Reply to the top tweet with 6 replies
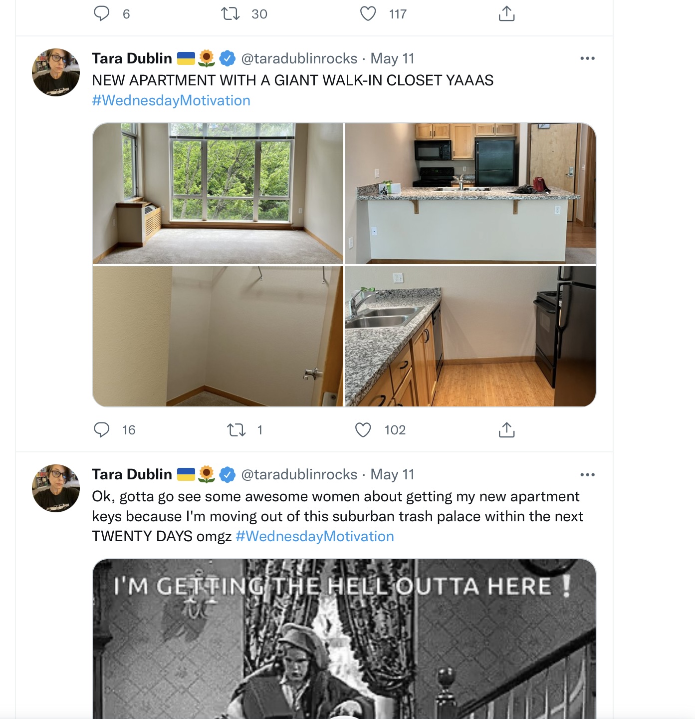Image resolution: width=695 pixels, height=719 pixels. (x=102, y=13)
